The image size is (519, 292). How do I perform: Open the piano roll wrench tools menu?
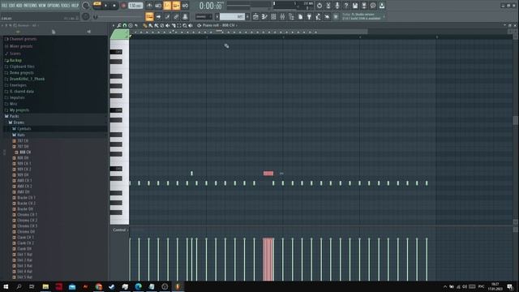point(119,25)
